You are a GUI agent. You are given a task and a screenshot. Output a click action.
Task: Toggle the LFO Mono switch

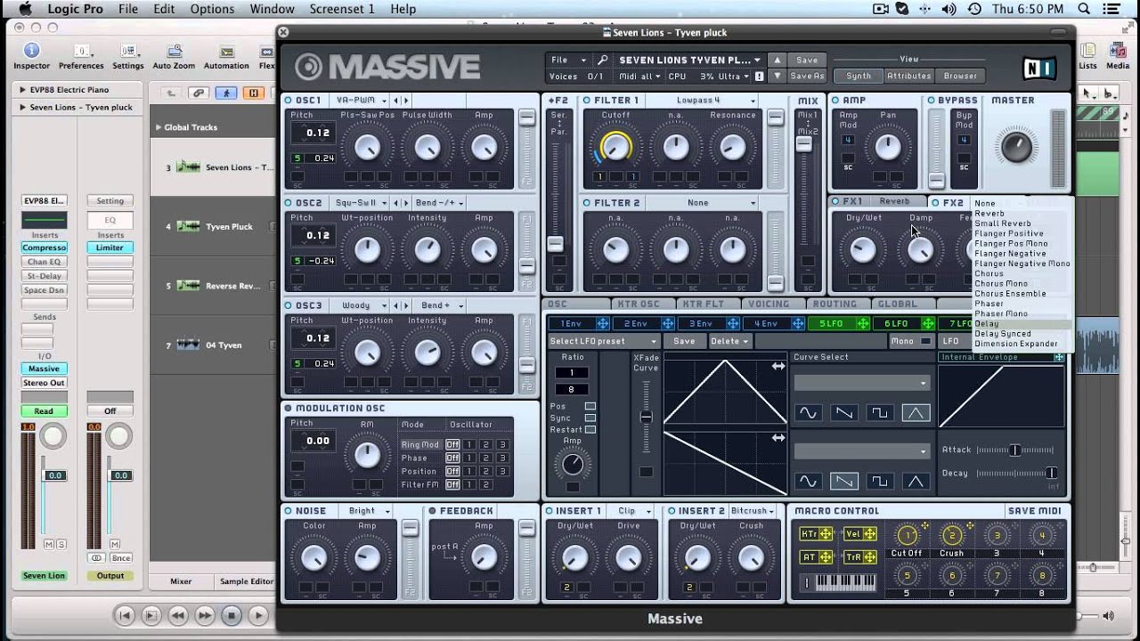click(926, 341)
